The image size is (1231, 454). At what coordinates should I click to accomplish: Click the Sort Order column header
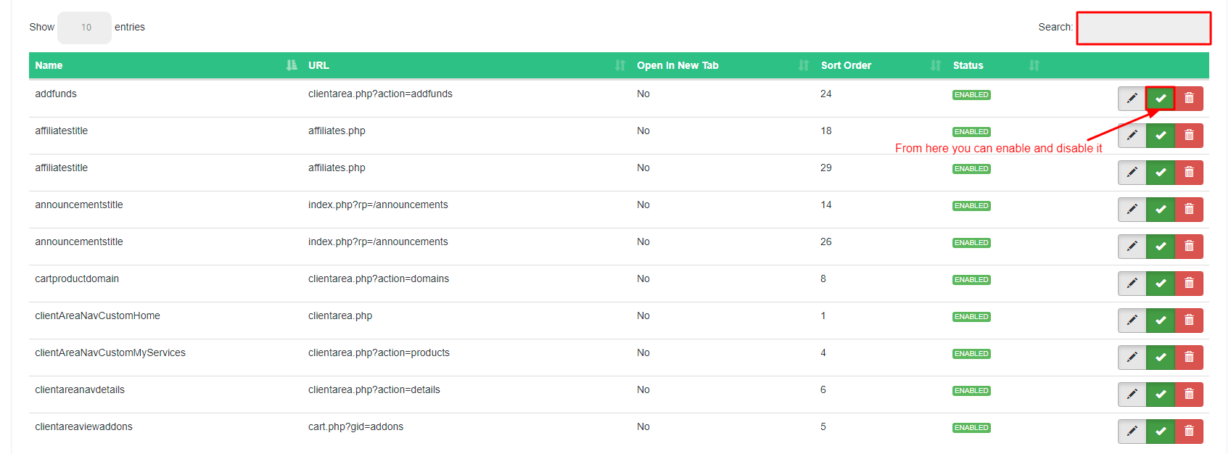(x=846, y=65)
